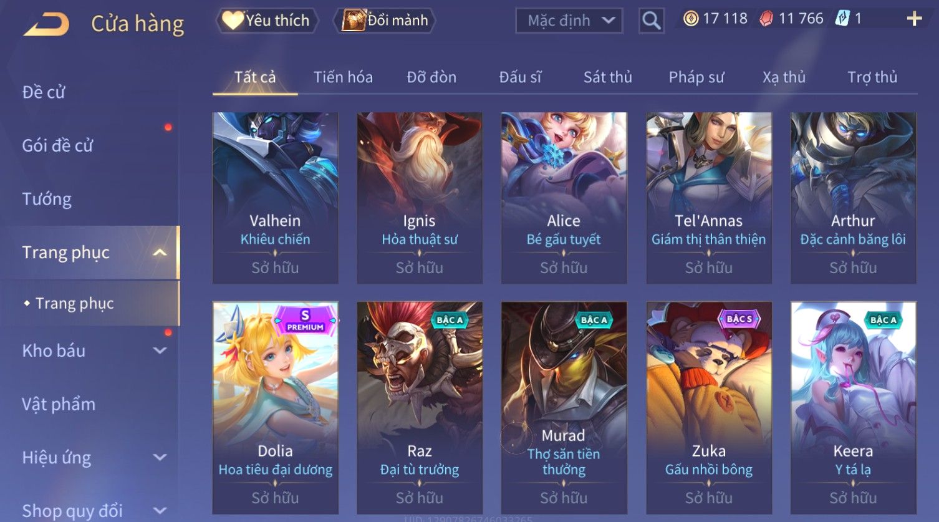Click the red gem currency icon
This screenshot has height=522, width=939.
click(766, 19)
